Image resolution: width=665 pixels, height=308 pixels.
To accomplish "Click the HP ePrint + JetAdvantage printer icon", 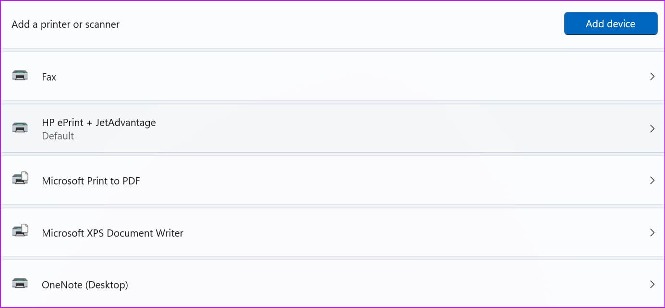I will pos(20,128).
